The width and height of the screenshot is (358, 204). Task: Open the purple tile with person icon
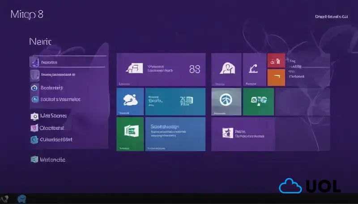point(226,70)
